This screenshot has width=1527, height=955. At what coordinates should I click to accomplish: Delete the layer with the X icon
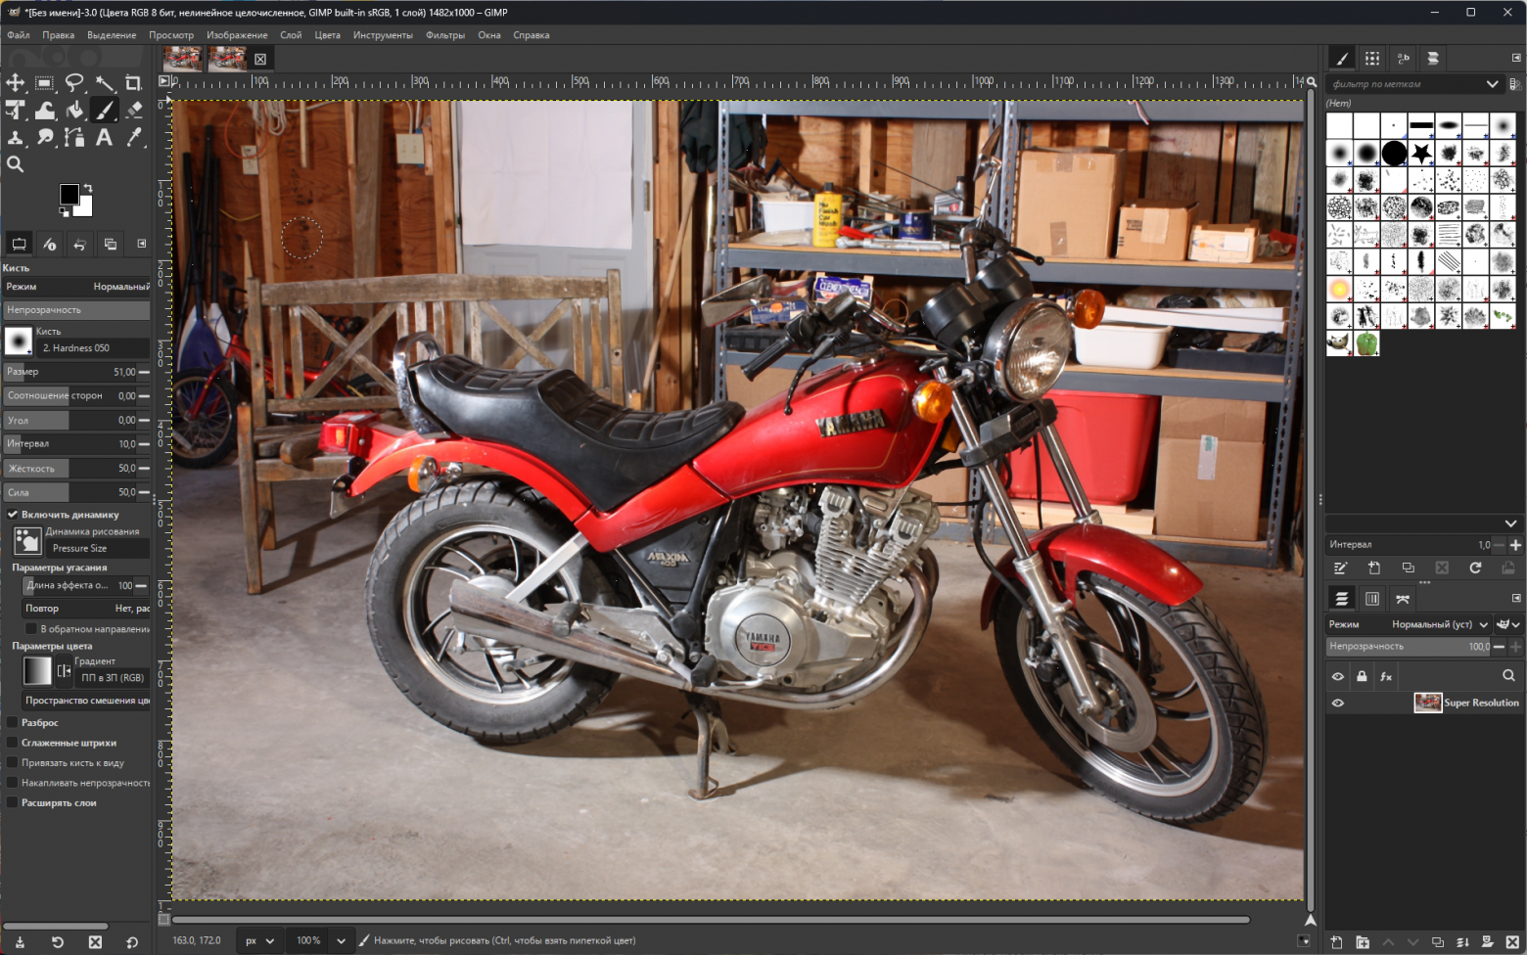[1512, 942]
